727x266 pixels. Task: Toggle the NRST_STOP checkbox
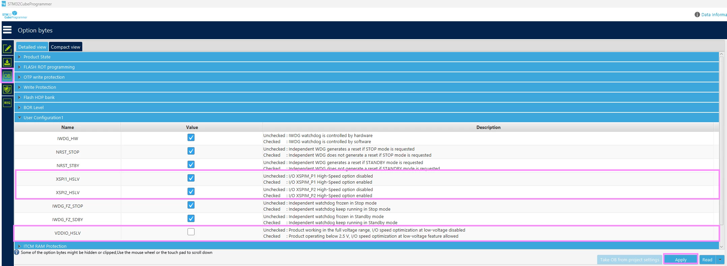coord(191,151)
